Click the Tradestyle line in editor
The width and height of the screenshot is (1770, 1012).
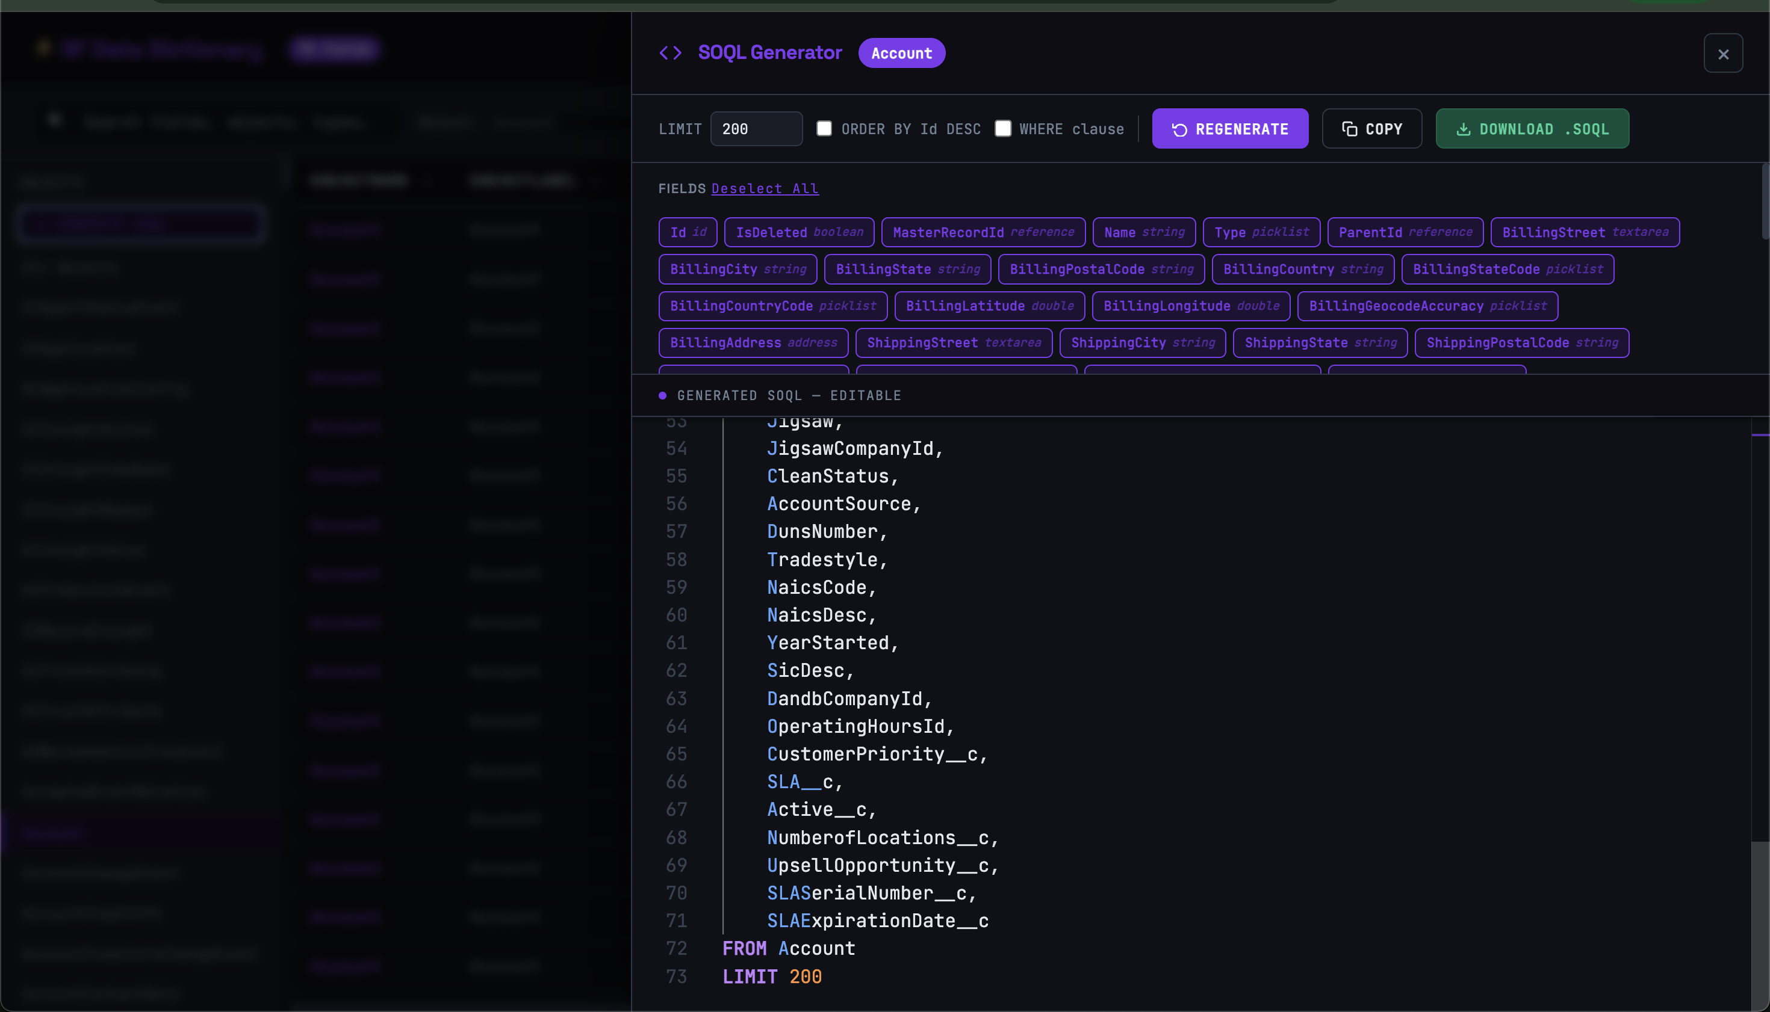(827, 560)
